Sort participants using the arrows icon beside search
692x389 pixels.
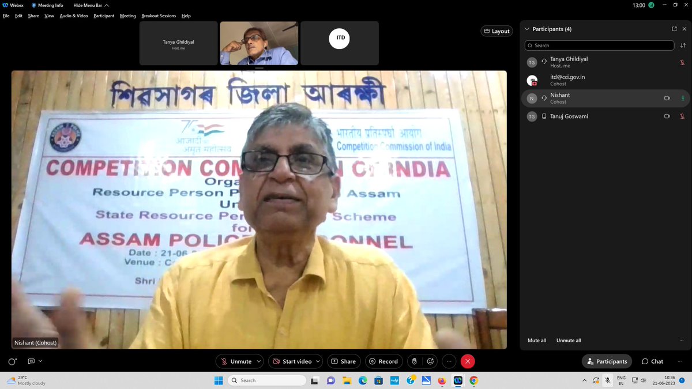click(x=683, y=45)
